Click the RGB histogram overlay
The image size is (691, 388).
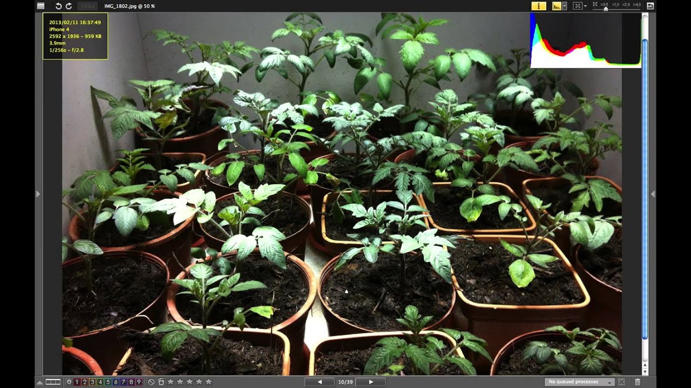click(x=586, y=40)
